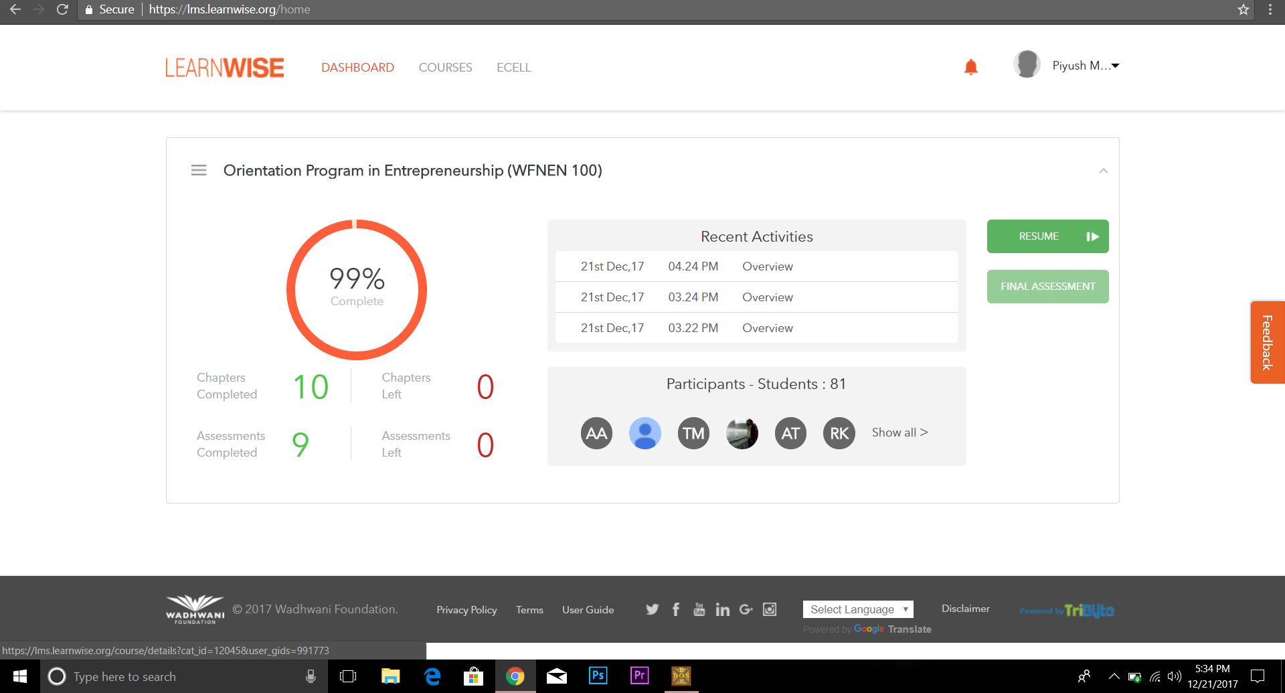Viewport: 1285px width, 693px height.
Task: Open the Twitter link in the footer
Action: pos(652,609)
